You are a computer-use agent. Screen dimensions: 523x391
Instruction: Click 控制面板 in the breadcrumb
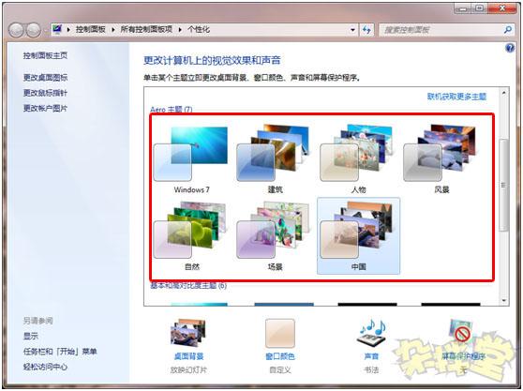[90, 30]
